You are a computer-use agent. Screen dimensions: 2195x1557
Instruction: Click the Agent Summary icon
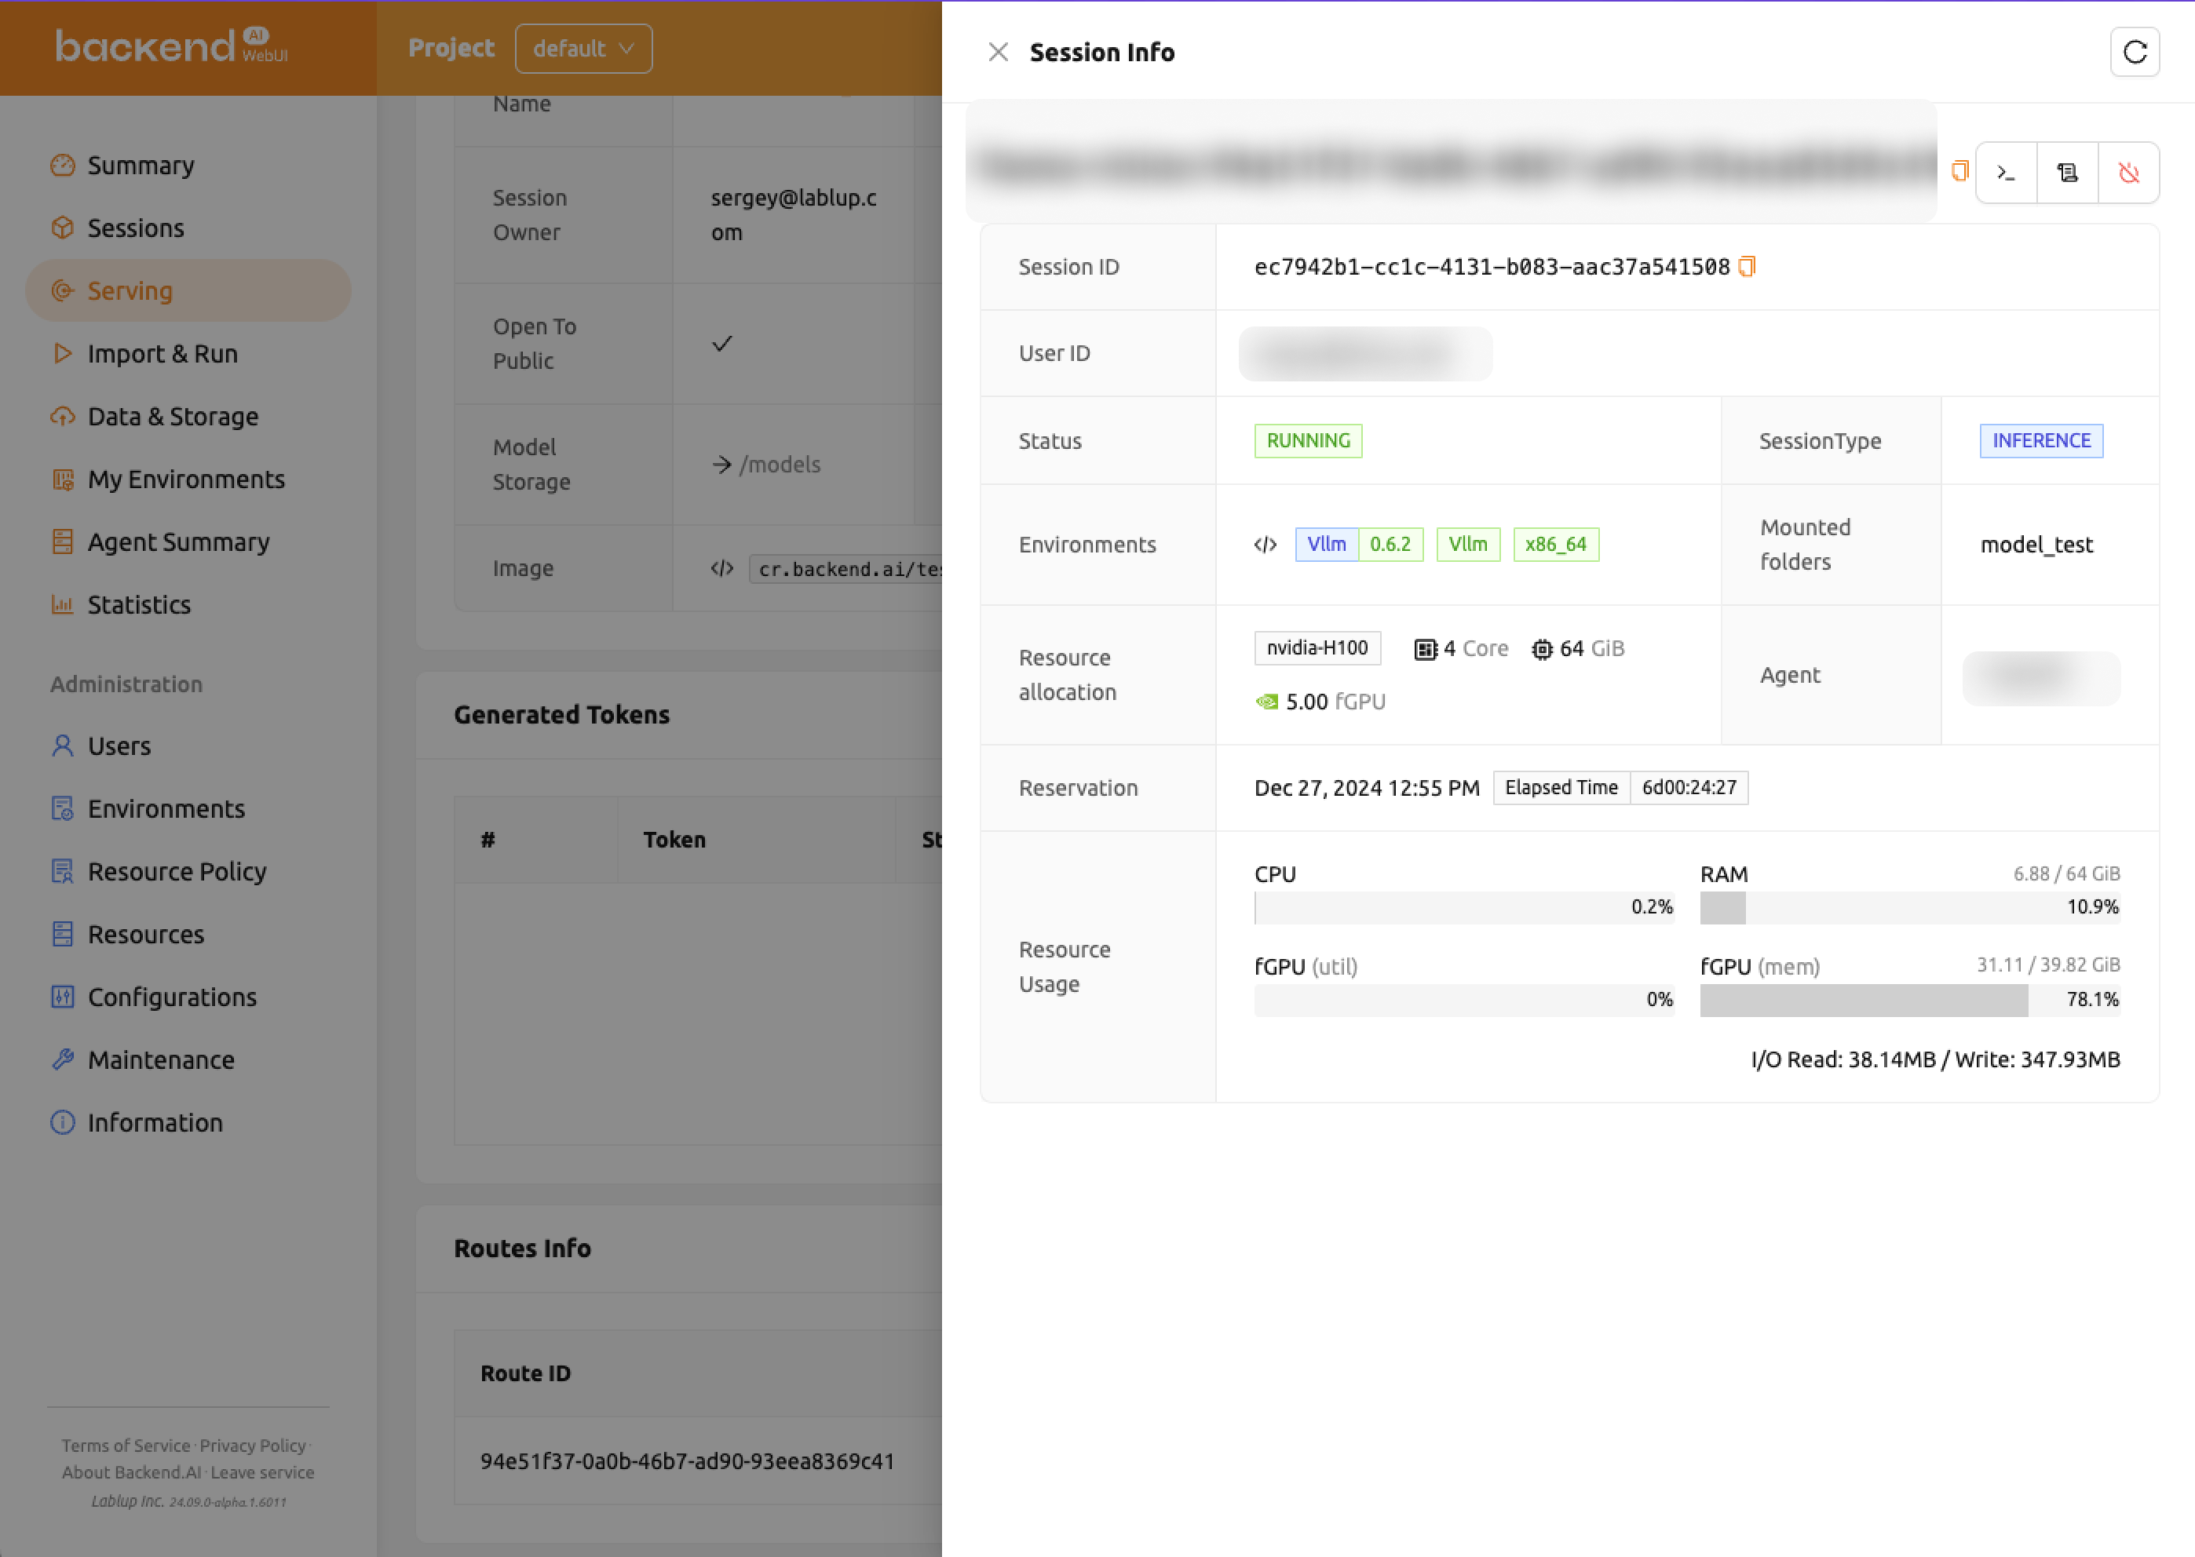tap(62, 541)
